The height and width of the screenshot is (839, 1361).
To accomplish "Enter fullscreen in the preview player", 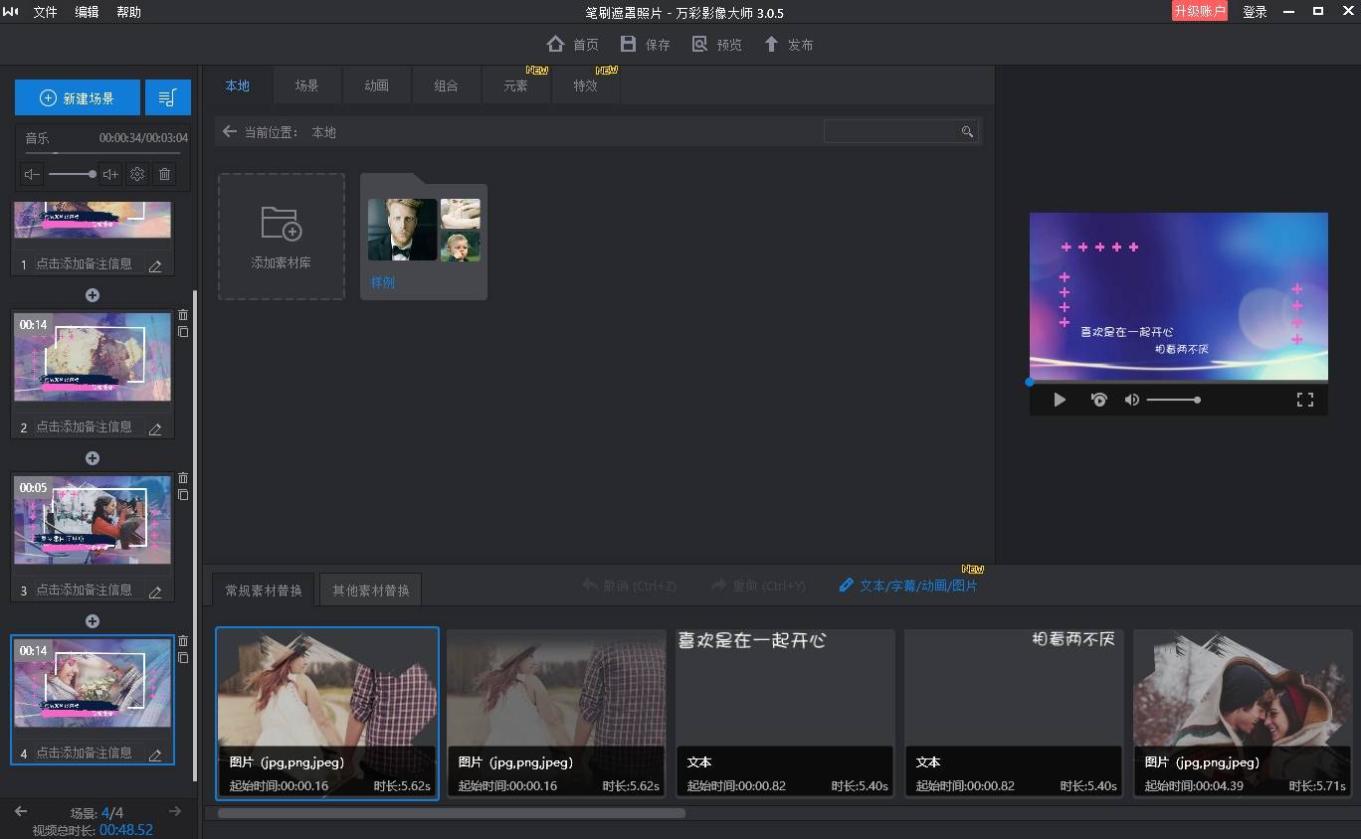I will (1304, 400).
